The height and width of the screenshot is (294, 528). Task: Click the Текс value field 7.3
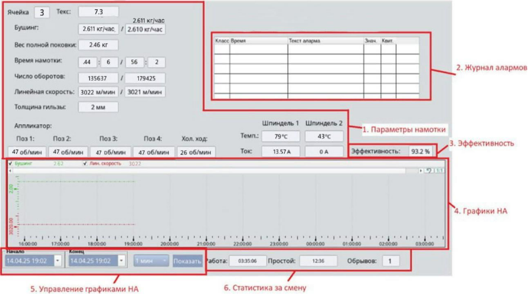[98, 12]
